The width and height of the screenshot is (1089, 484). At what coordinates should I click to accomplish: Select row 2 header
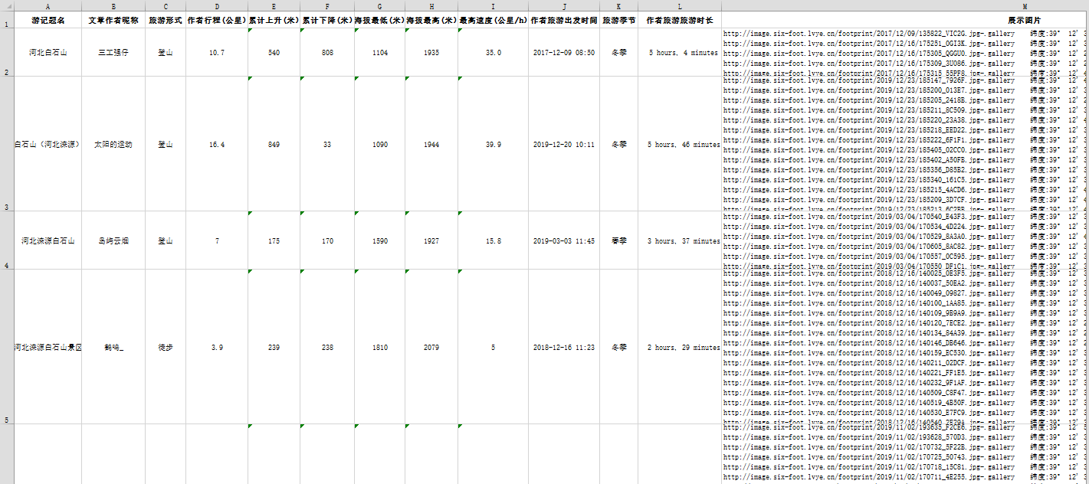coord(7,52)
